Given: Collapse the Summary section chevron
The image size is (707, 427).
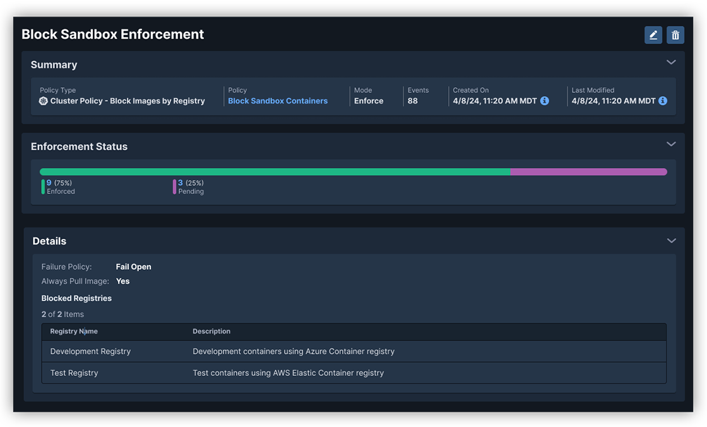Looking at the screenshot, I should tap(671, 63).
